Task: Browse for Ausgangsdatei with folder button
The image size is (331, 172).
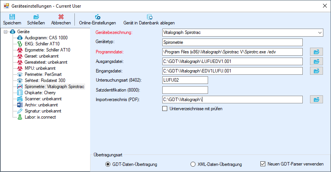Action: pos(316,61)
